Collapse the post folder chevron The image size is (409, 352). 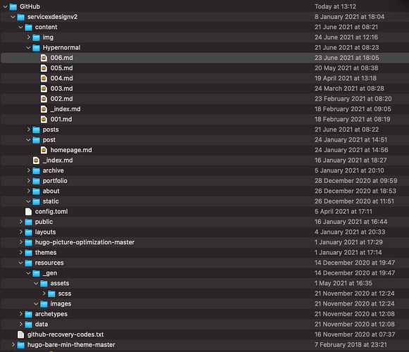click(x=28, y=140)
